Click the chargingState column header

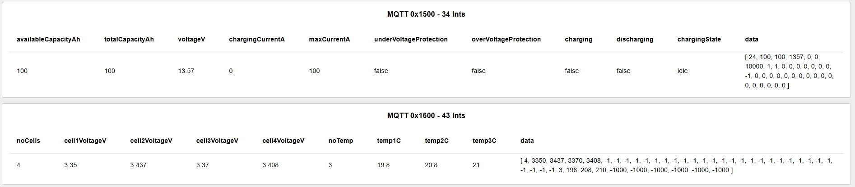pos(699,39)
